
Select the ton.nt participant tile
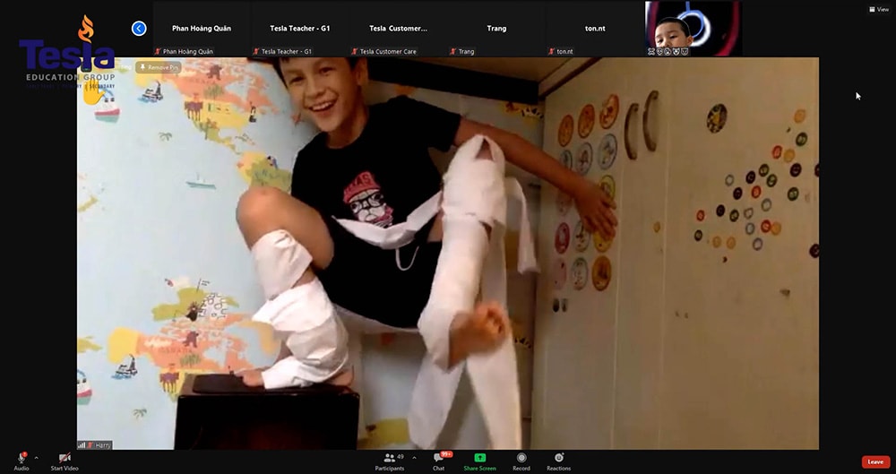coord(595,29)
